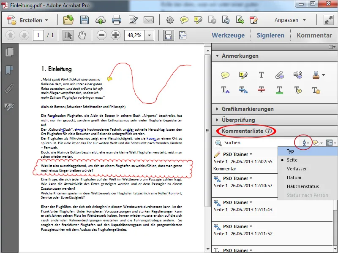Choose Datum in sort menu
This screenshot has width=338, height=253.
click(308, 178)
